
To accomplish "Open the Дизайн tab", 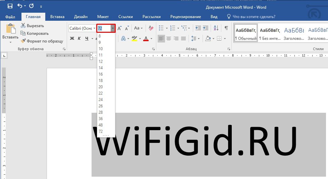I will (81, 17).
